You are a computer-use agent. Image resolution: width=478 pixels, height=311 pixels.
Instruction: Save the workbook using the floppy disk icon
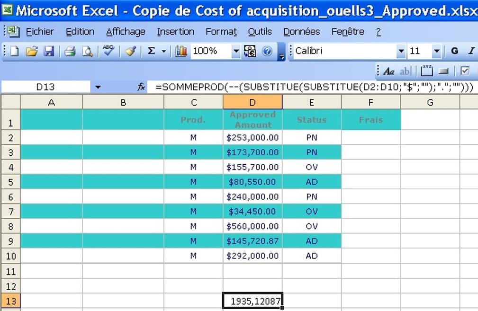49,51
